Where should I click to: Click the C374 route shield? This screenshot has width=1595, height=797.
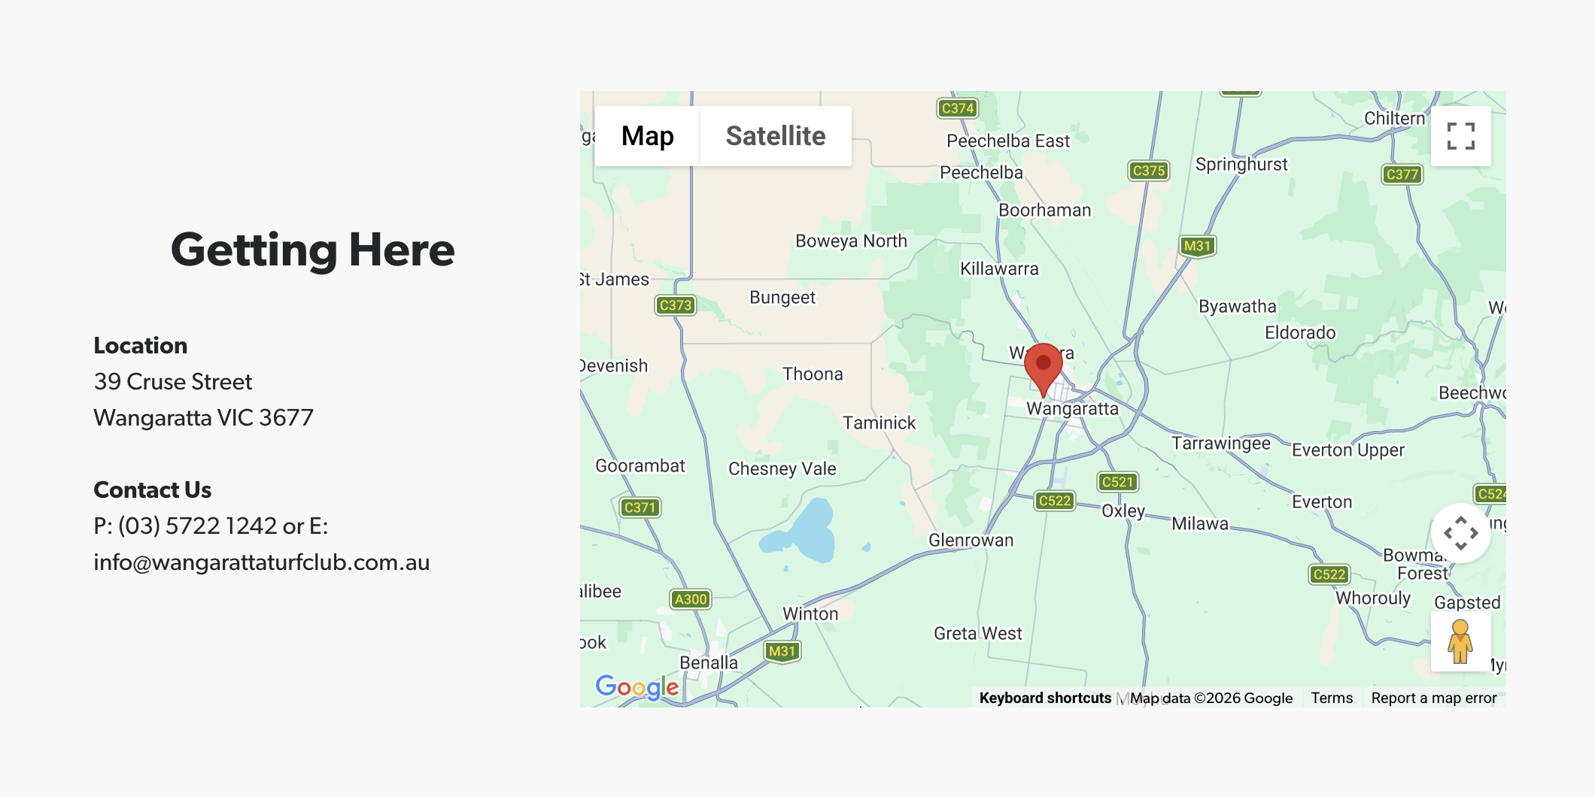coord(958,108)
